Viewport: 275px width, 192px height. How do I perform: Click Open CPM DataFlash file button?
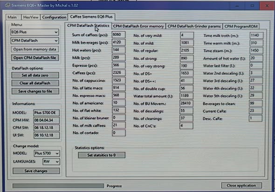[35, 58]
